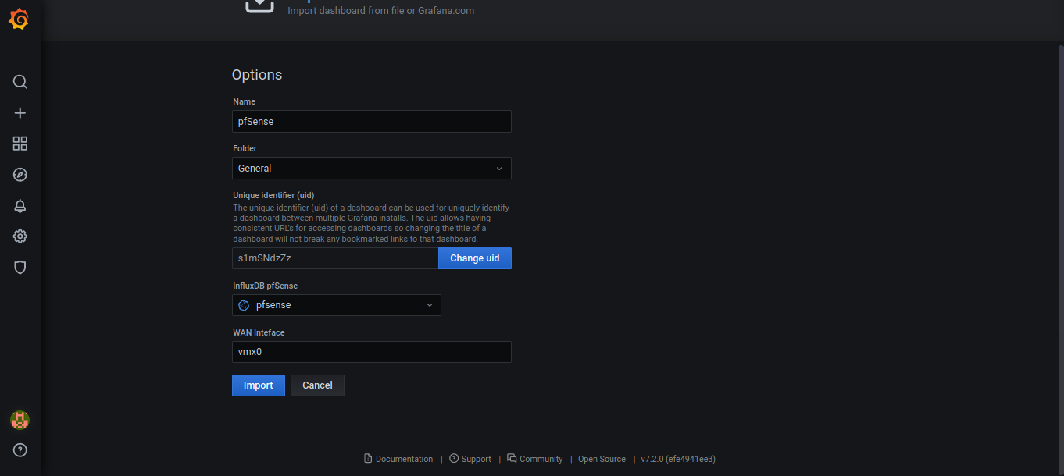
Task: Click the import dashboard header icon
Action: 260,5
